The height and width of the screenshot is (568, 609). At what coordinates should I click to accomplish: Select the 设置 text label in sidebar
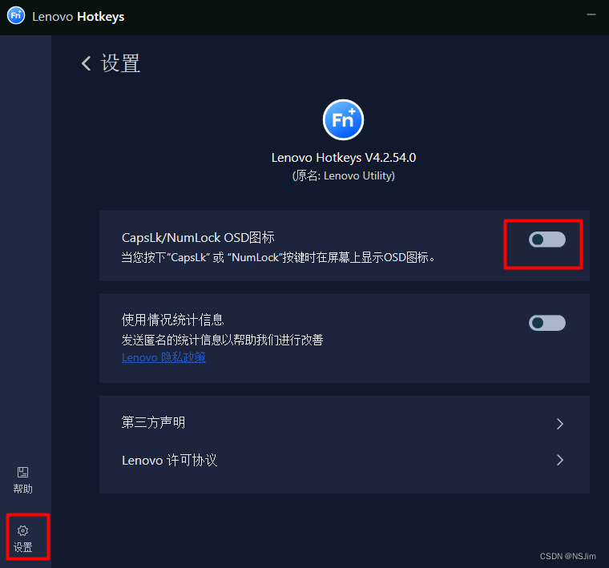[x=23, y=547]
